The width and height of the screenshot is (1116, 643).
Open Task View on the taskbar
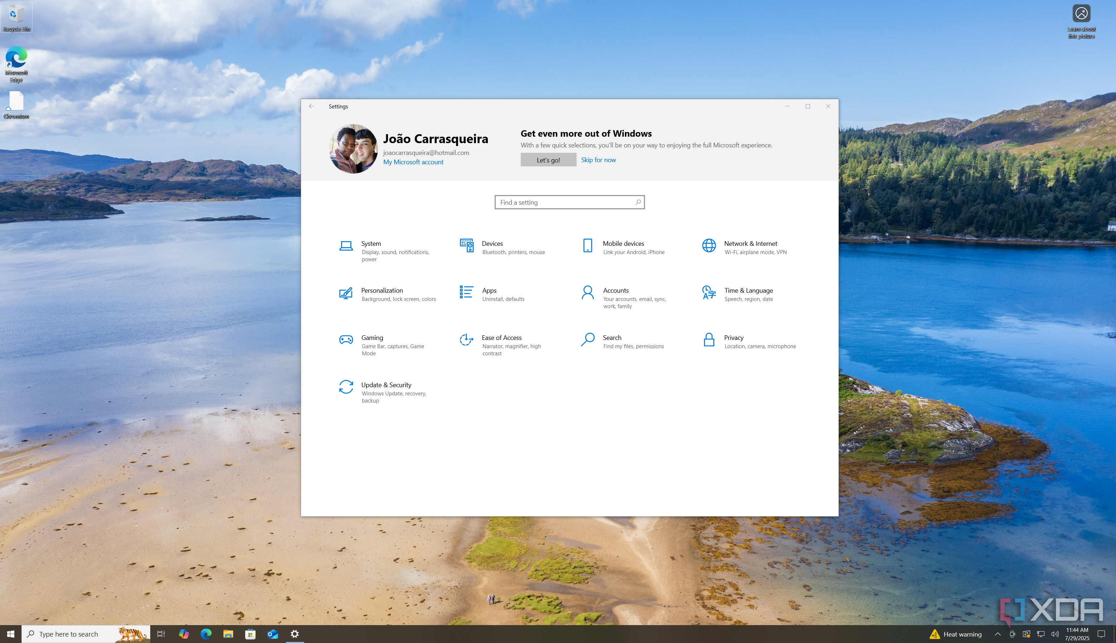[x=161, y=634]
